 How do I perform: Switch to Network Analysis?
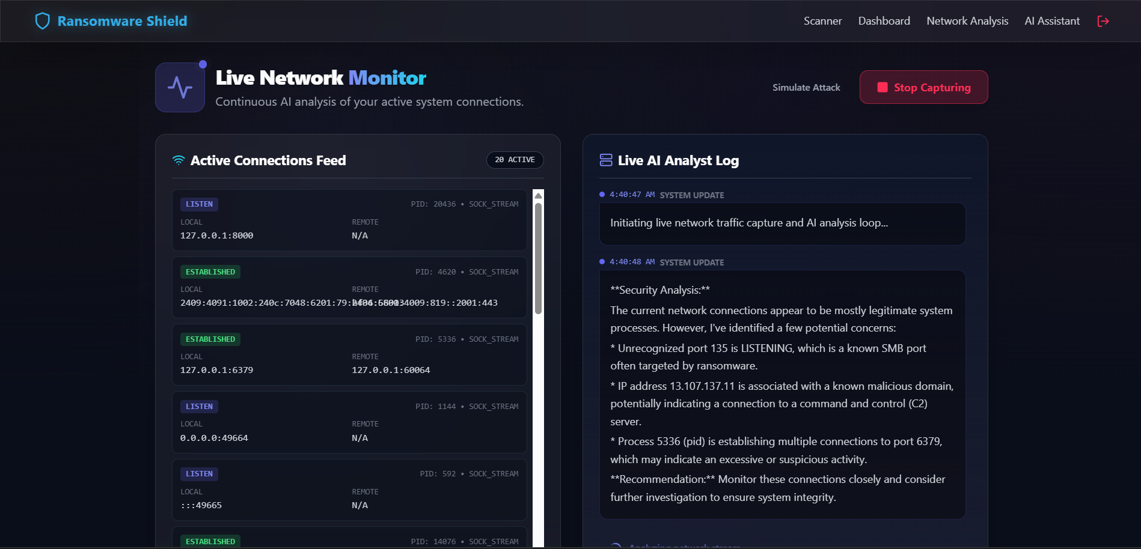(967, 20)
